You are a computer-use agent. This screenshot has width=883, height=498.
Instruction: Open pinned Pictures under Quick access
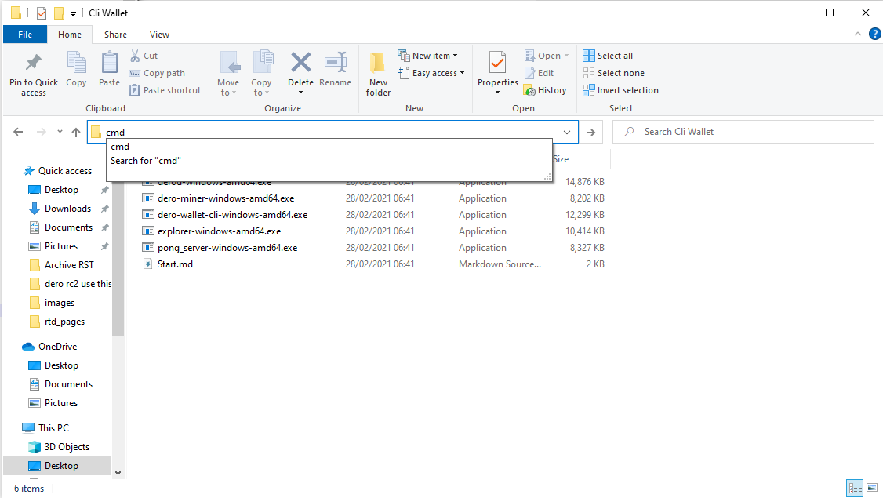61,246
